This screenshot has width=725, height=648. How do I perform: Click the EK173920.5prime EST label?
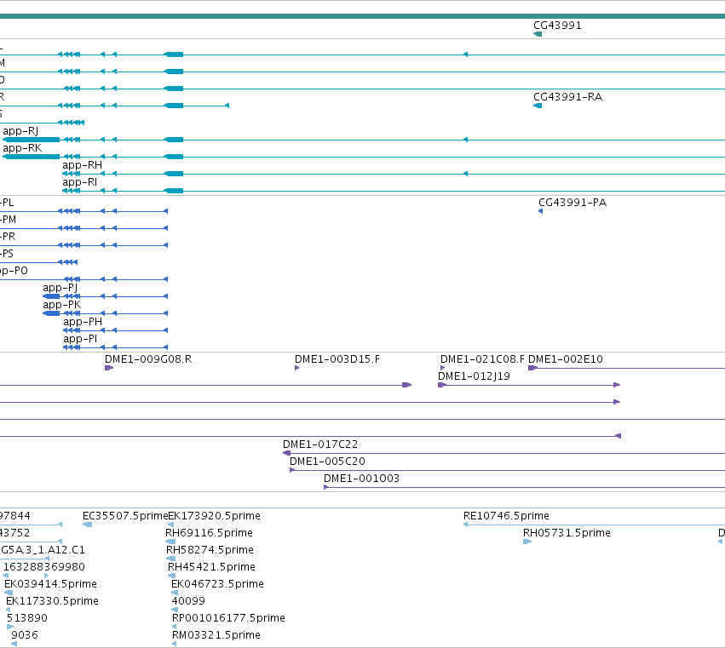coord(214,516)
